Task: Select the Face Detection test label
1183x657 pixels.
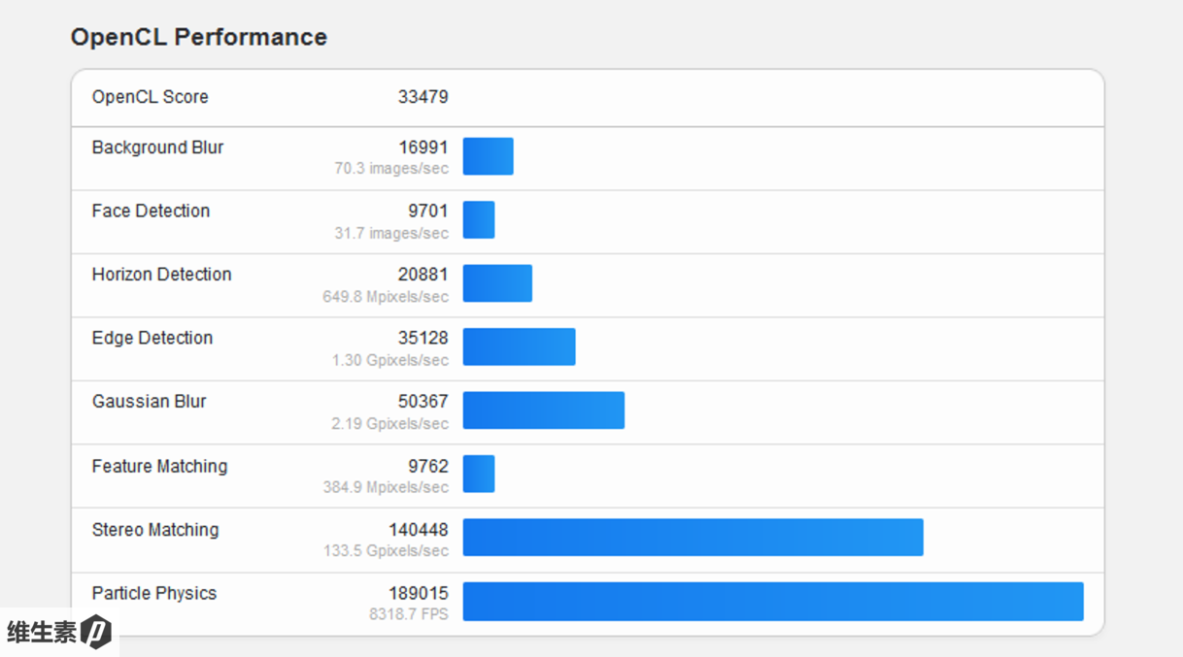Action: pyautogui.click(x=151, y=212)
